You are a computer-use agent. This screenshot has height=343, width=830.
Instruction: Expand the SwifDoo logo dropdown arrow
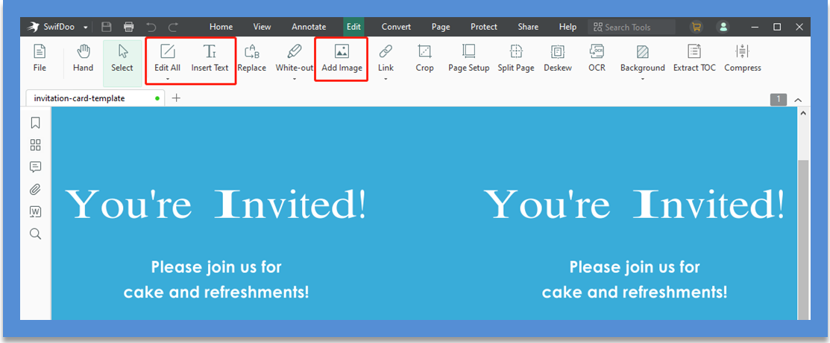(86, 28)
